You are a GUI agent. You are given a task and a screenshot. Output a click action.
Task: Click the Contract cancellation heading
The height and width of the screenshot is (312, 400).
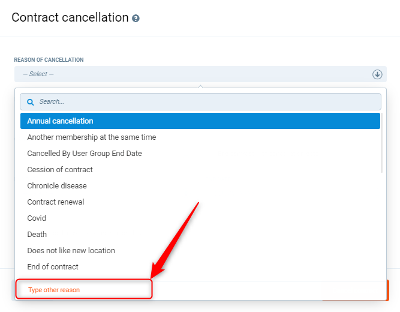pos(70,17)
